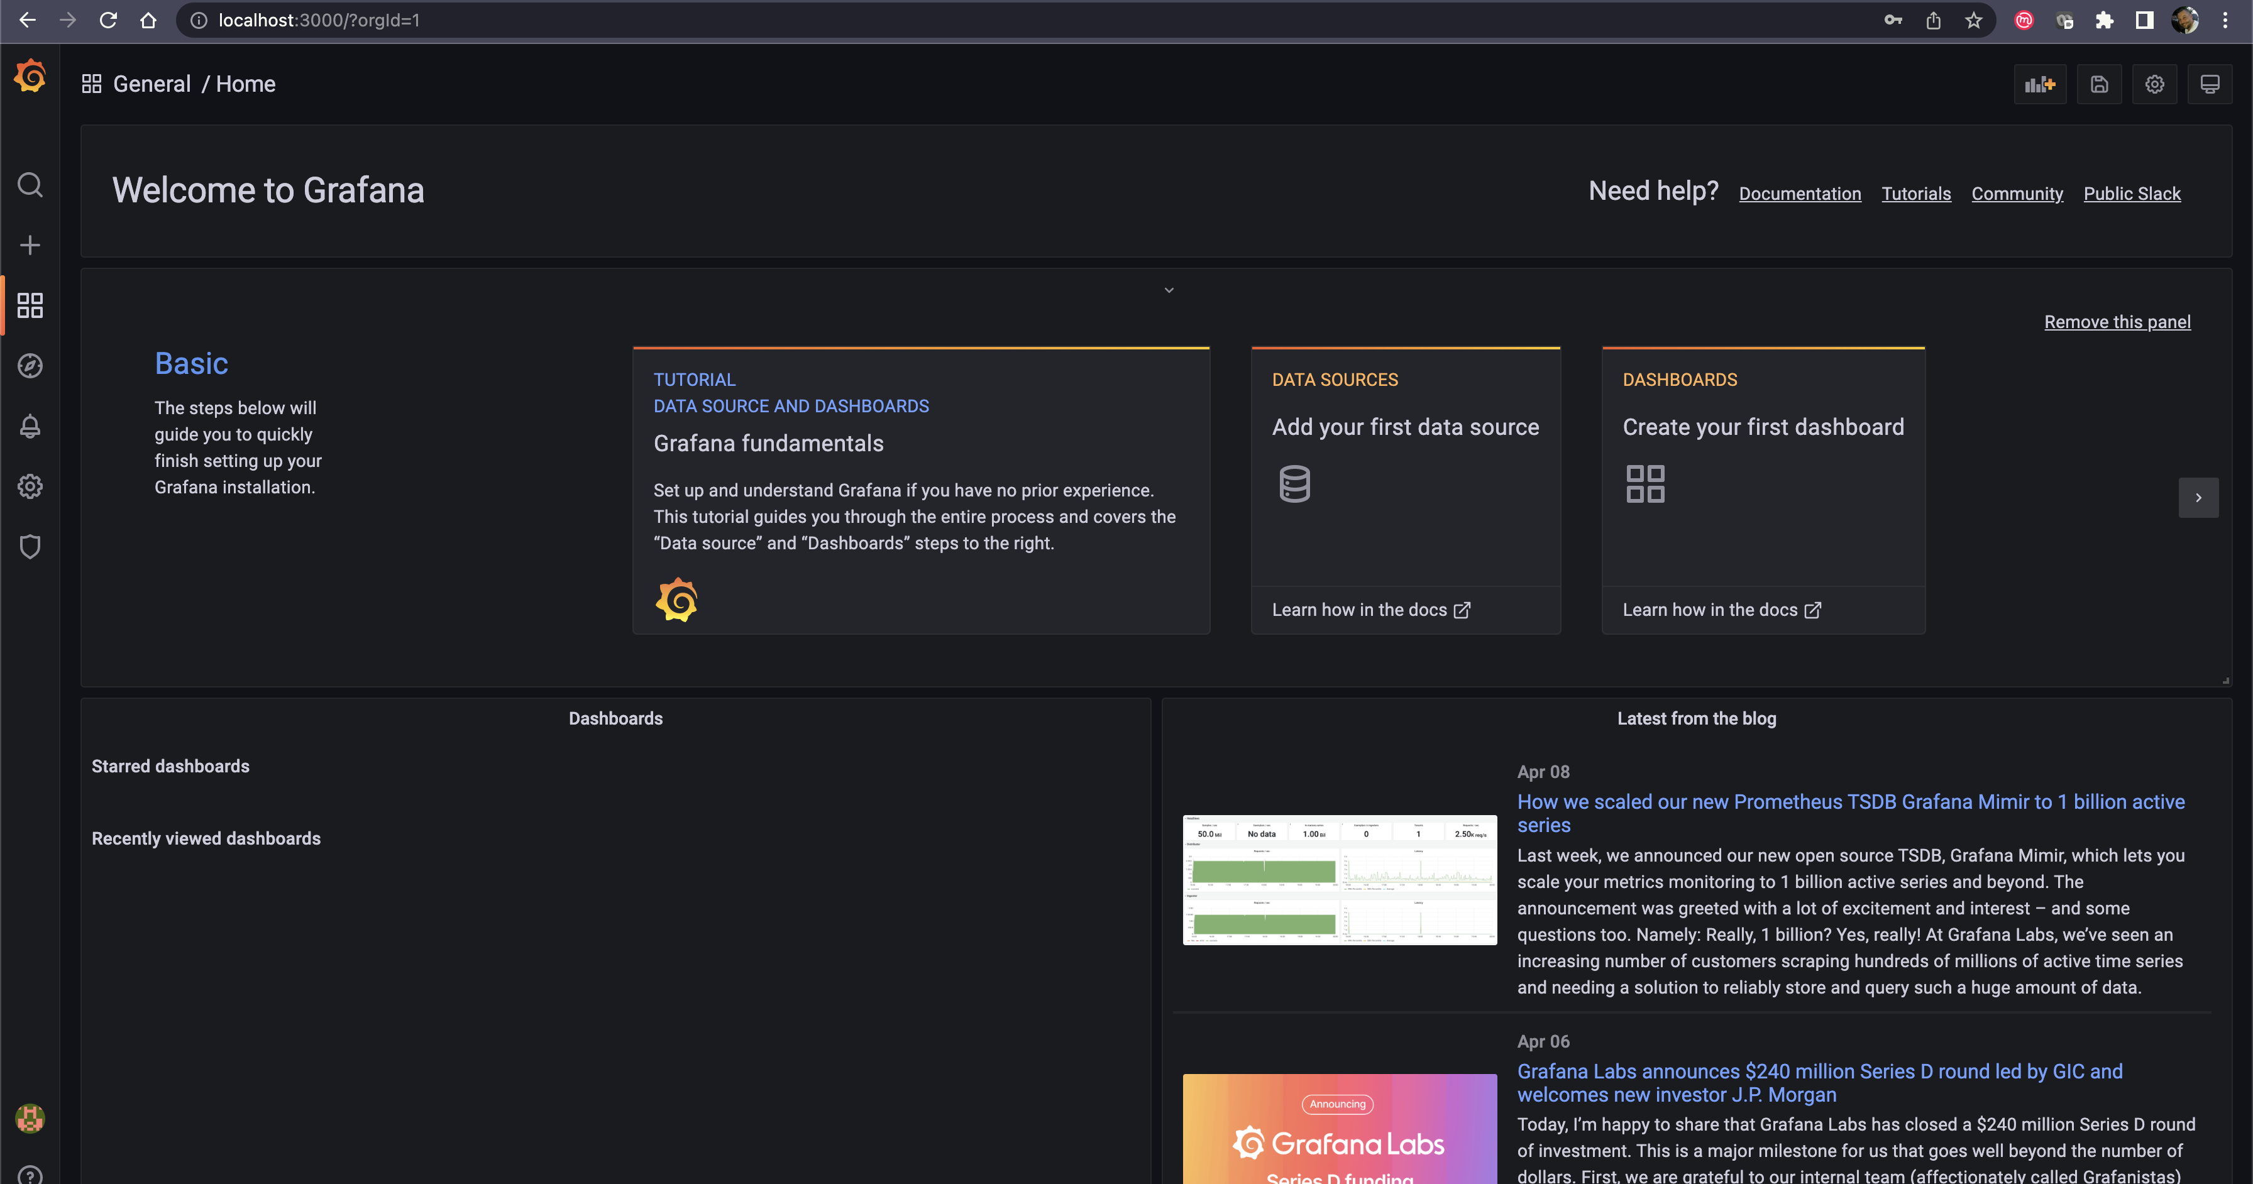
Task: Click the Apr 06 blog date
Action: tap(1544, 1041)
